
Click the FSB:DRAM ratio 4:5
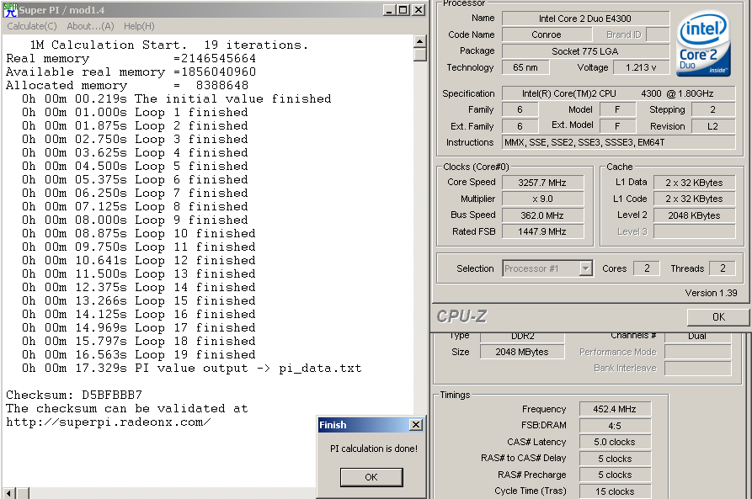click(615, 426)
